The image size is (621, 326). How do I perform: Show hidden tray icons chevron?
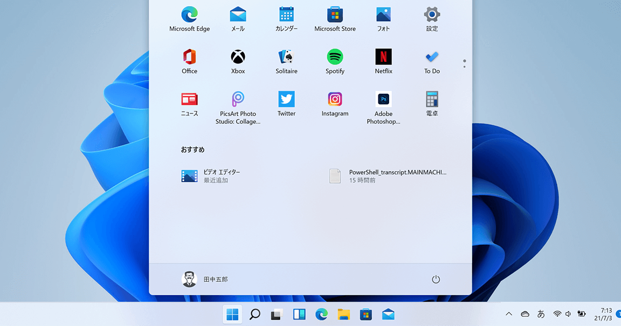(x=509, y=314)
